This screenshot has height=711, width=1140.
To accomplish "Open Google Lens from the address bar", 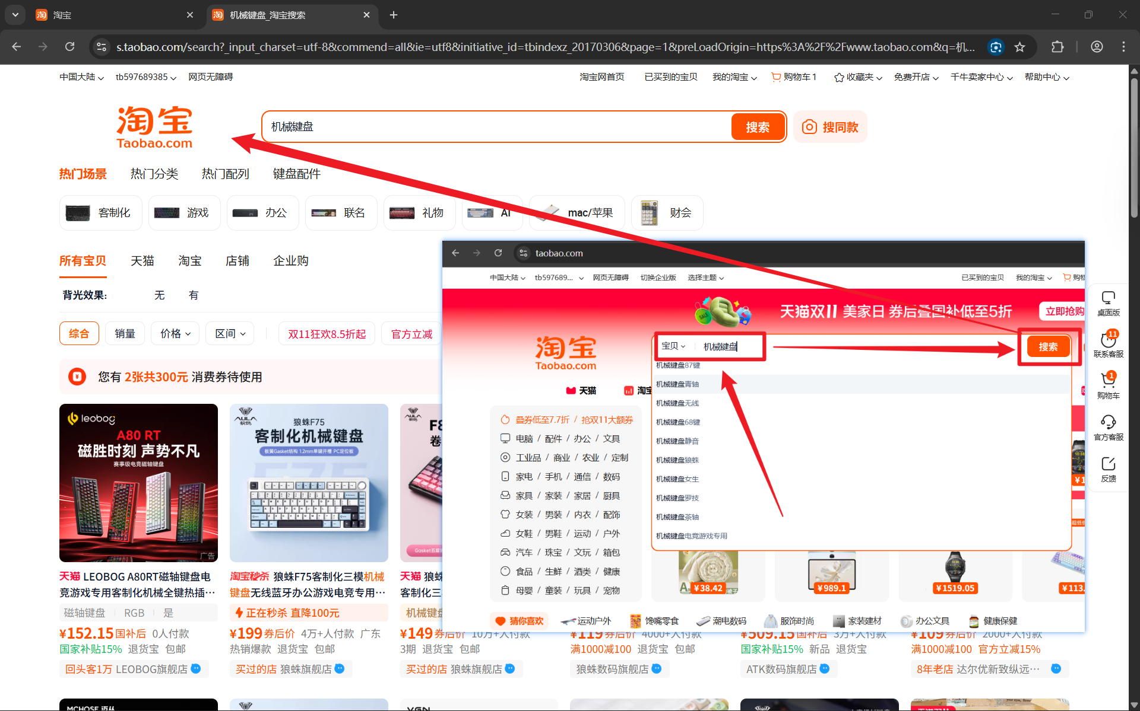I will coord(996,47).
